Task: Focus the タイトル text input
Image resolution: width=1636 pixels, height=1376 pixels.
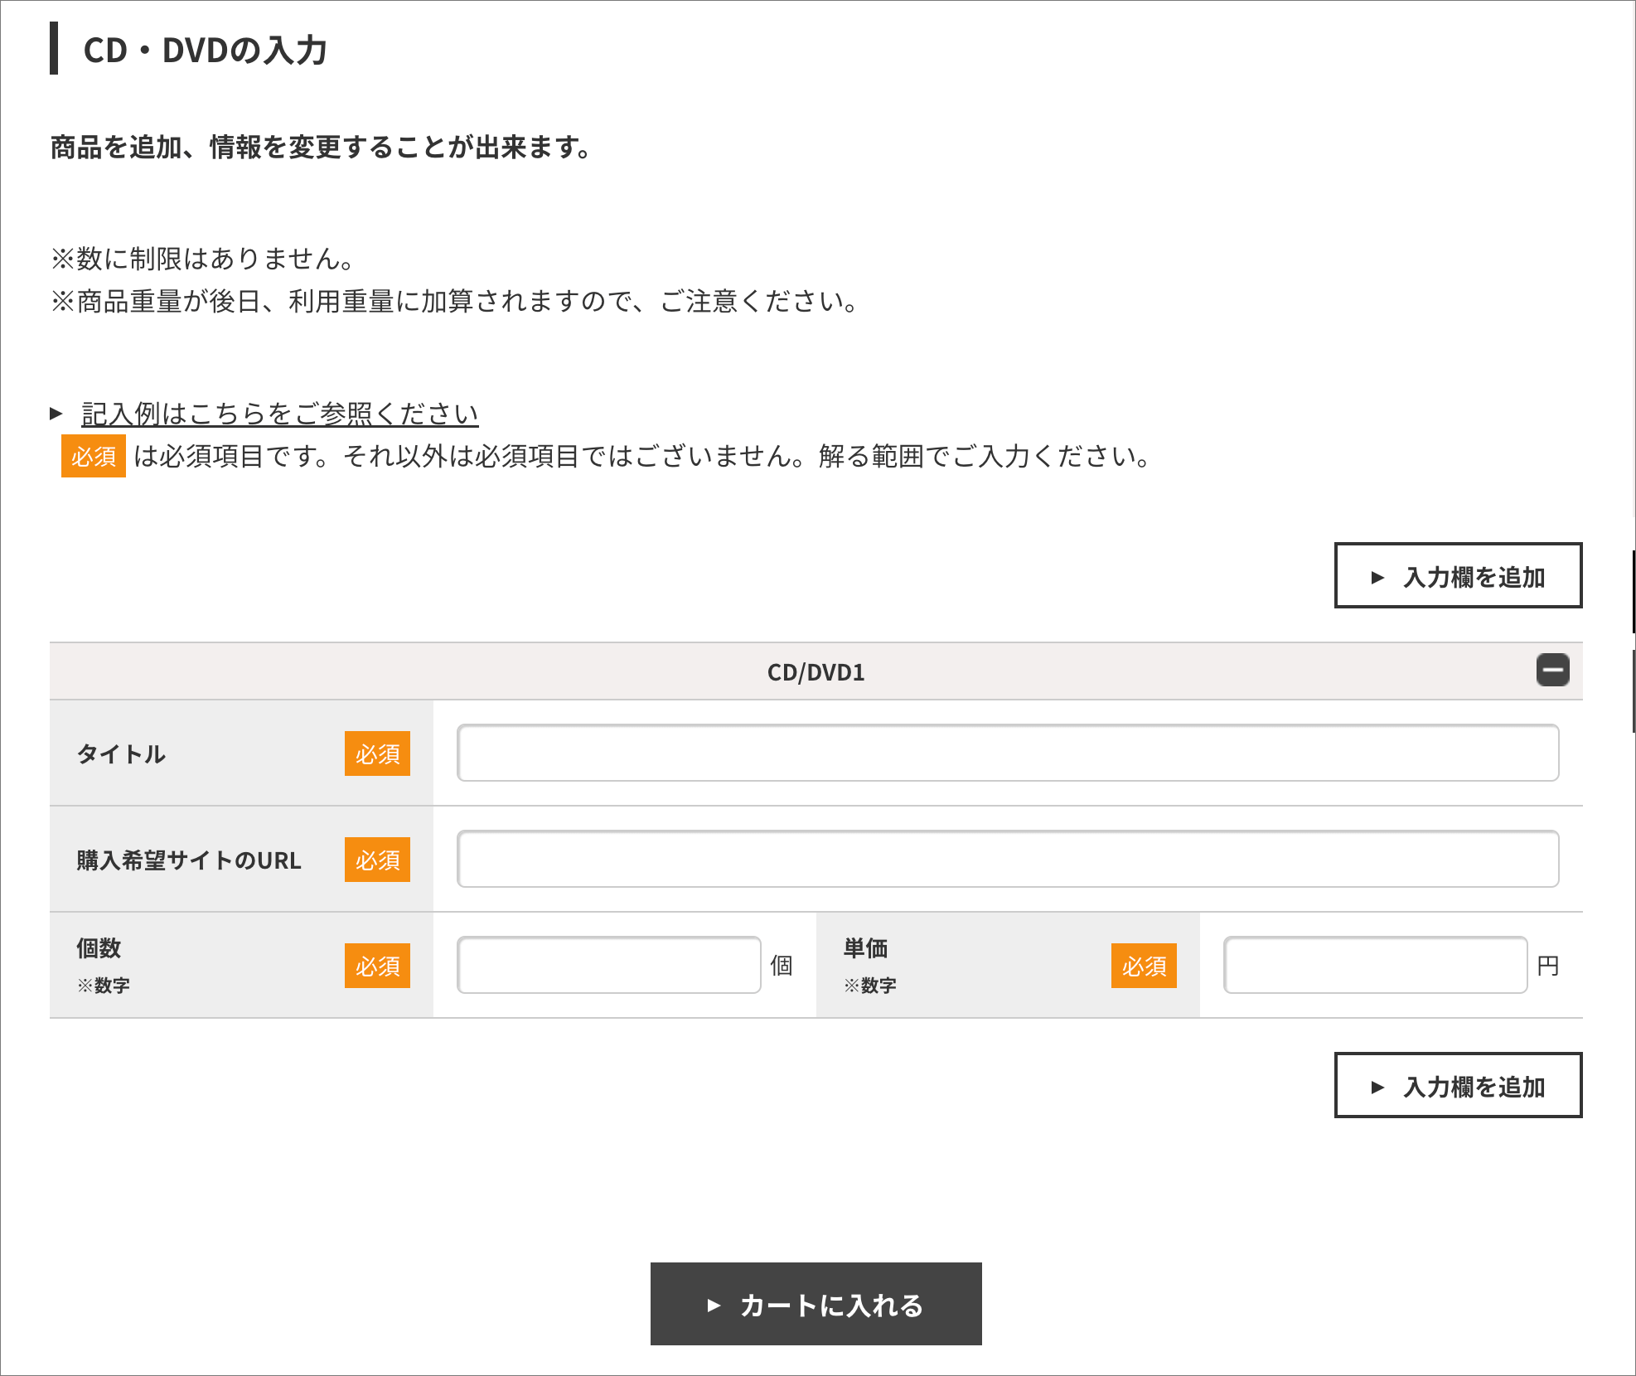Action: (x=1007, y=753)
